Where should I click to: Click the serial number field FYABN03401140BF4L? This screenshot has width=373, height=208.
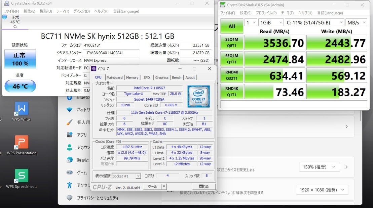click(111, 53)
